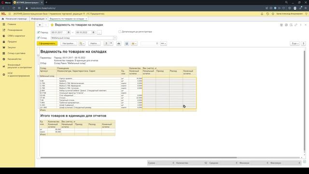Viewport: 309px width, 174px height.
Task: Open Продажи section in sidebar
Action: tap(12, 42)
